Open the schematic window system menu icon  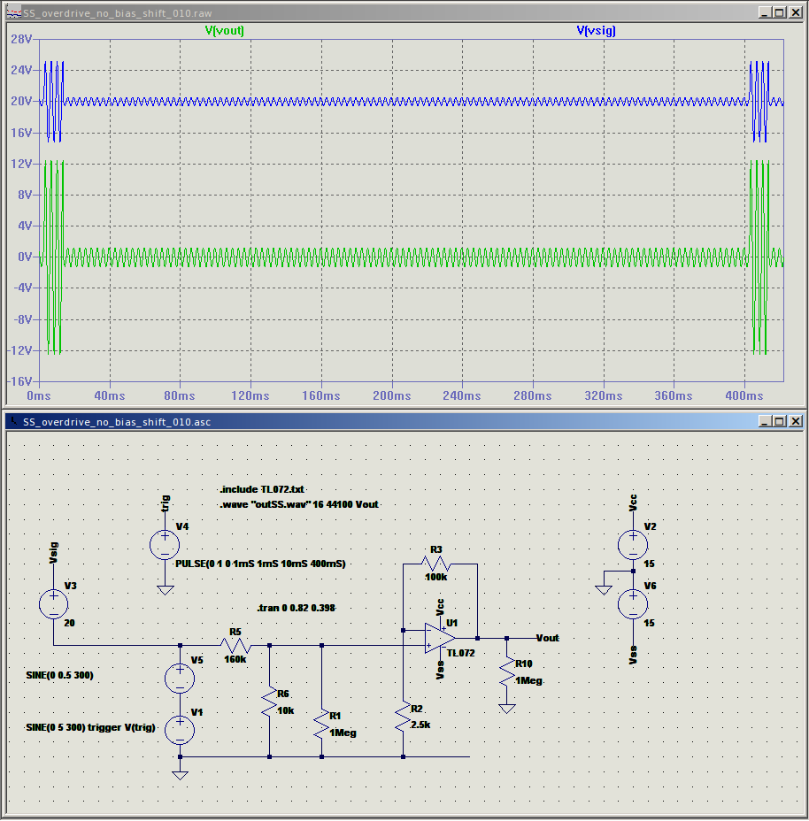coord(14,421)
